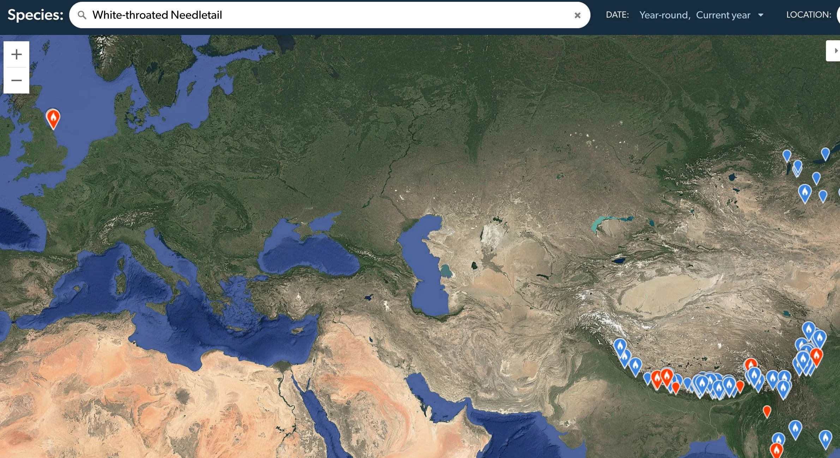Clear the species search with X icon
Screen dimensions: 840x458
(577, 15)
